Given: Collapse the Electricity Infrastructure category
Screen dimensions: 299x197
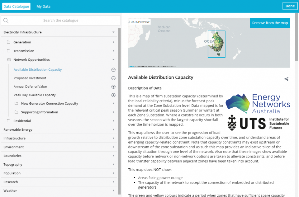Looking at the screenshot, I should coord(113,32).
